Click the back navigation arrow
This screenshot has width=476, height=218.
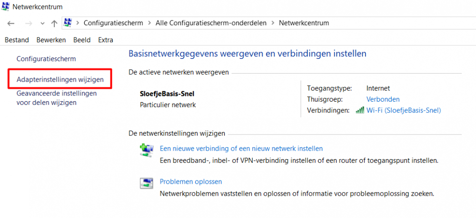pos(11,23)
